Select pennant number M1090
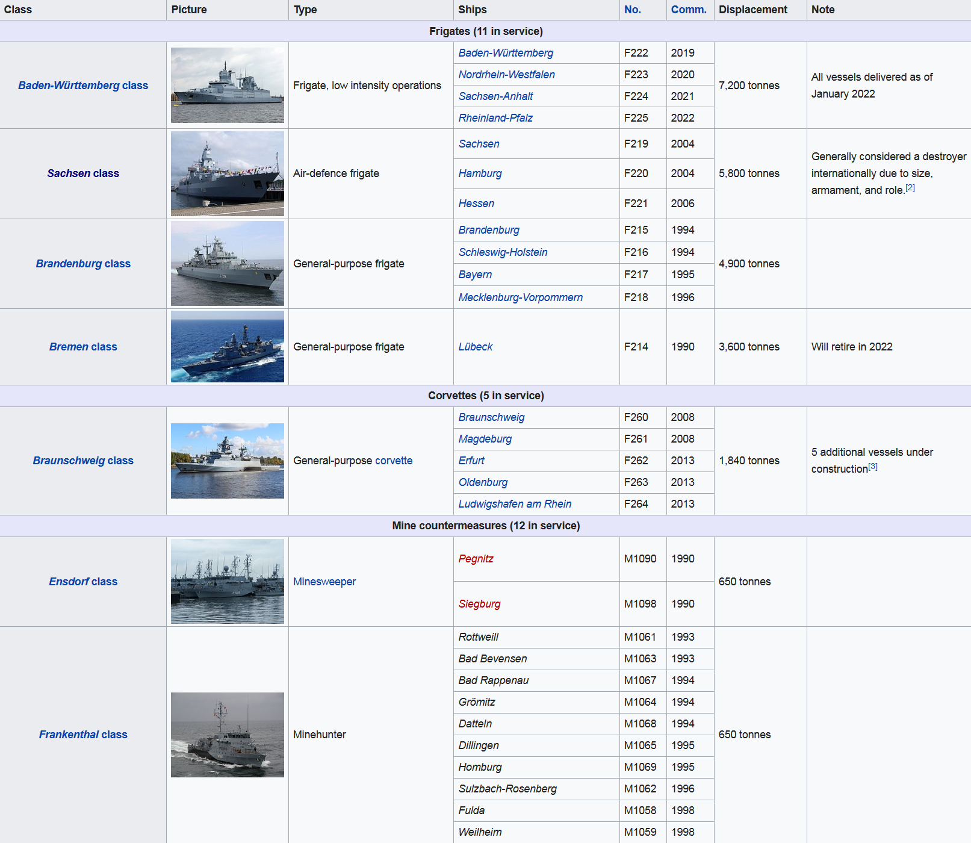This screenshot has width=971, height=843. 641,559
